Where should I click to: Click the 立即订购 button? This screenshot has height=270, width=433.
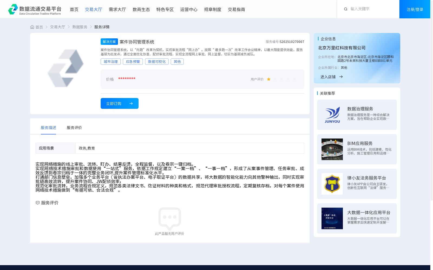[120, 103]
